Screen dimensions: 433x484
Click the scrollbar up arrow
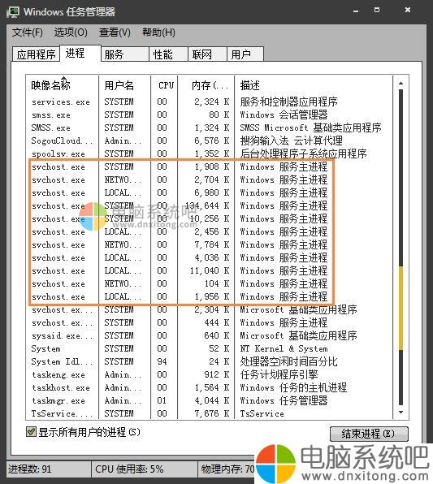(x=401, y=84)
